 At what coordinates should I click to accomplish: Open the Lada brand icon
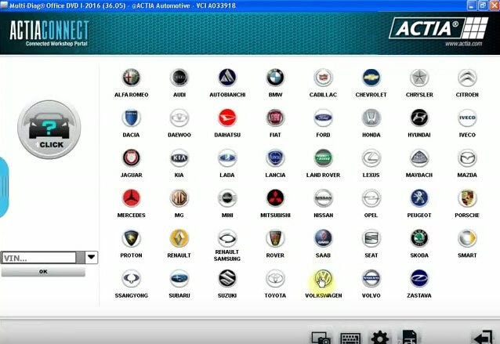[x=227, y=158]
